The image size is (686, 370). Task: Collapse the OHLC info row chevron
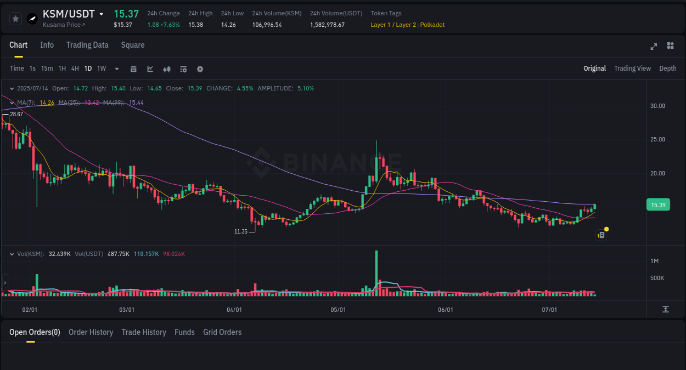tap(12, 88)
